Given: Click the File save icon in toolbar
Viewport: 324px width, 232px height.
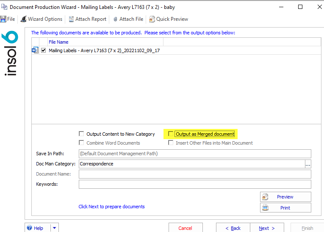Looking at the screenshot, I should pos(3,19).
